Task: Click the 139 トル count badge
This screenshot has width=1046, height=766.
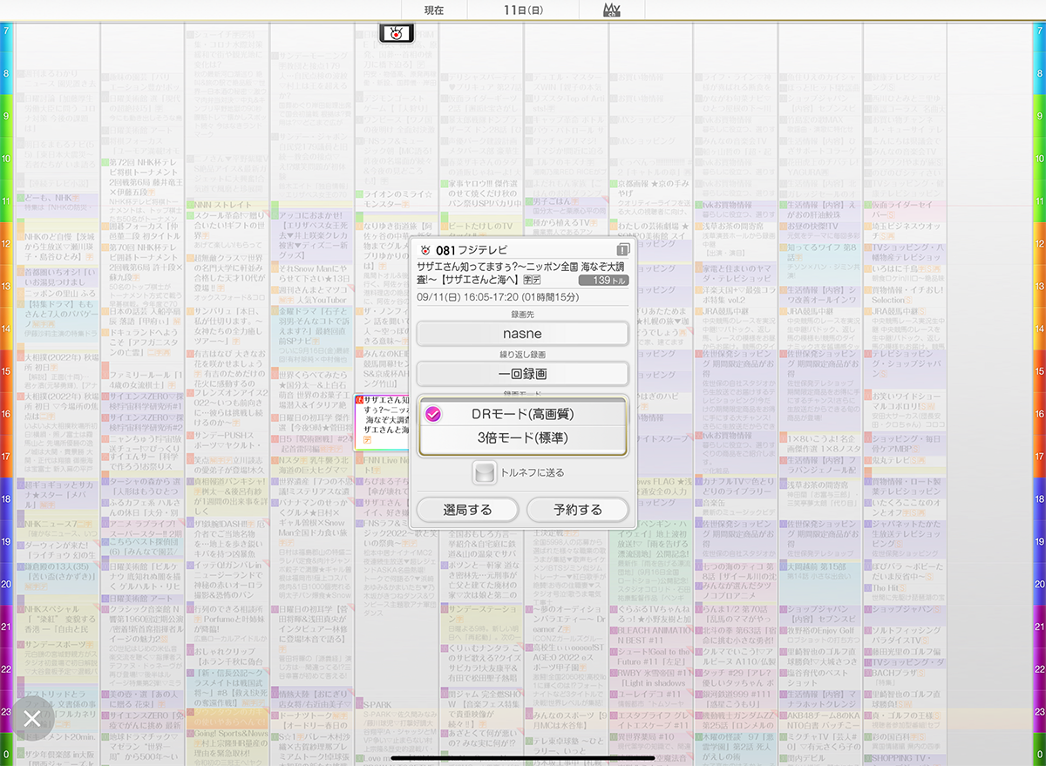Action: pyautogui.click(x=603, y=281)
